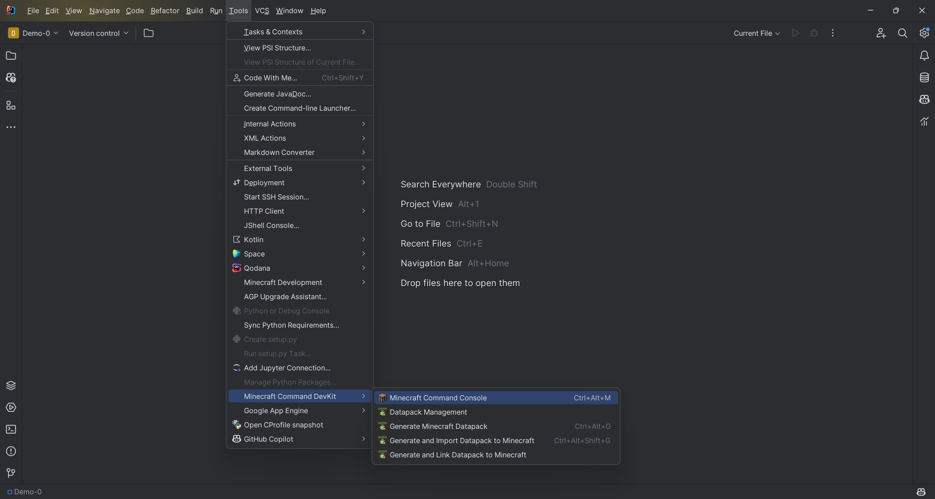Open GitHub Copilot Chat in left sidebar
Viewport: 935px width, 499px height.
point(11,77)
